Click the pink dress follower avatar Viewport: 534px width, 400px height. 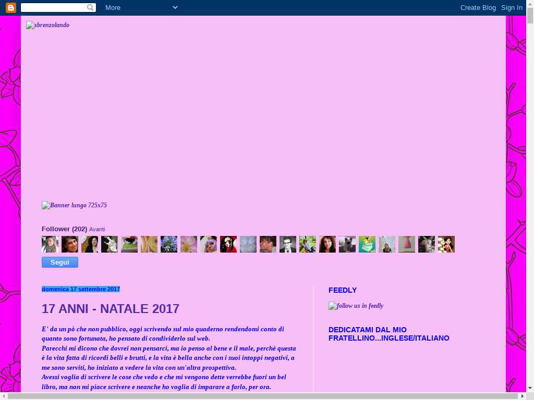[x=407, y=244]
